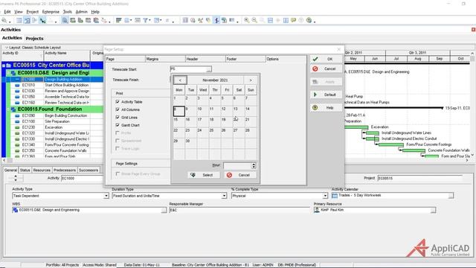
Task: Click the Help button in Page Setup
Action: (326, 107)
